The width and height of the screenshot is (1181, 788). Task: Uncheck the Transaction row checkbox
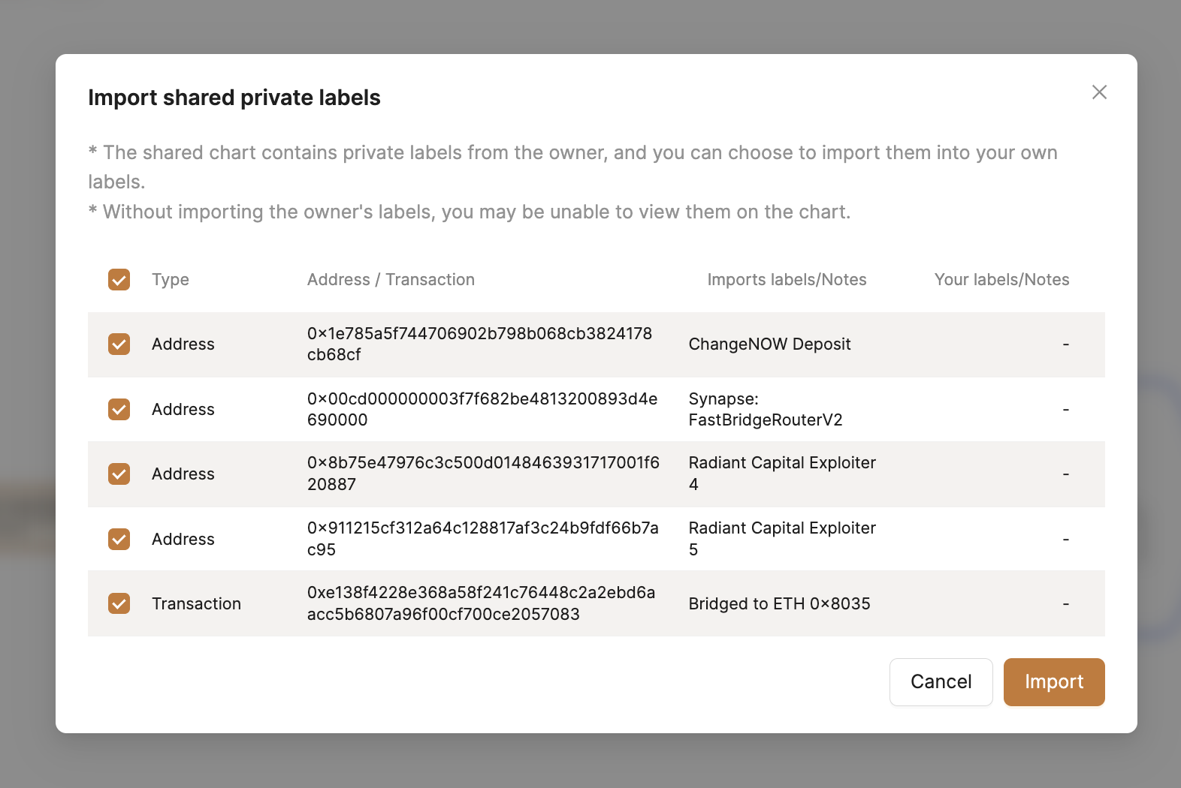coord(119,604)
